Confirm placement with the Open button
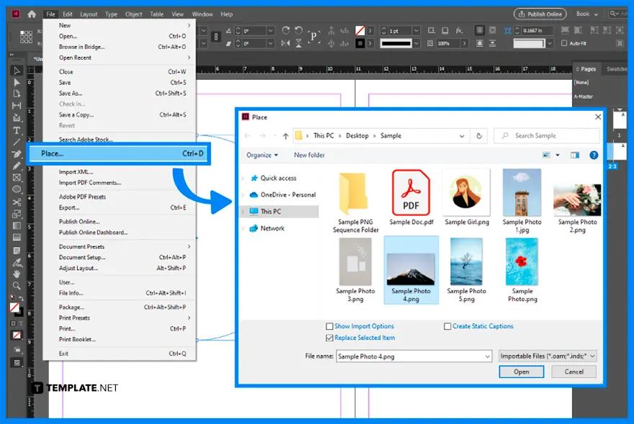Viewport: 634px width, 424px height. coord(521,371)
